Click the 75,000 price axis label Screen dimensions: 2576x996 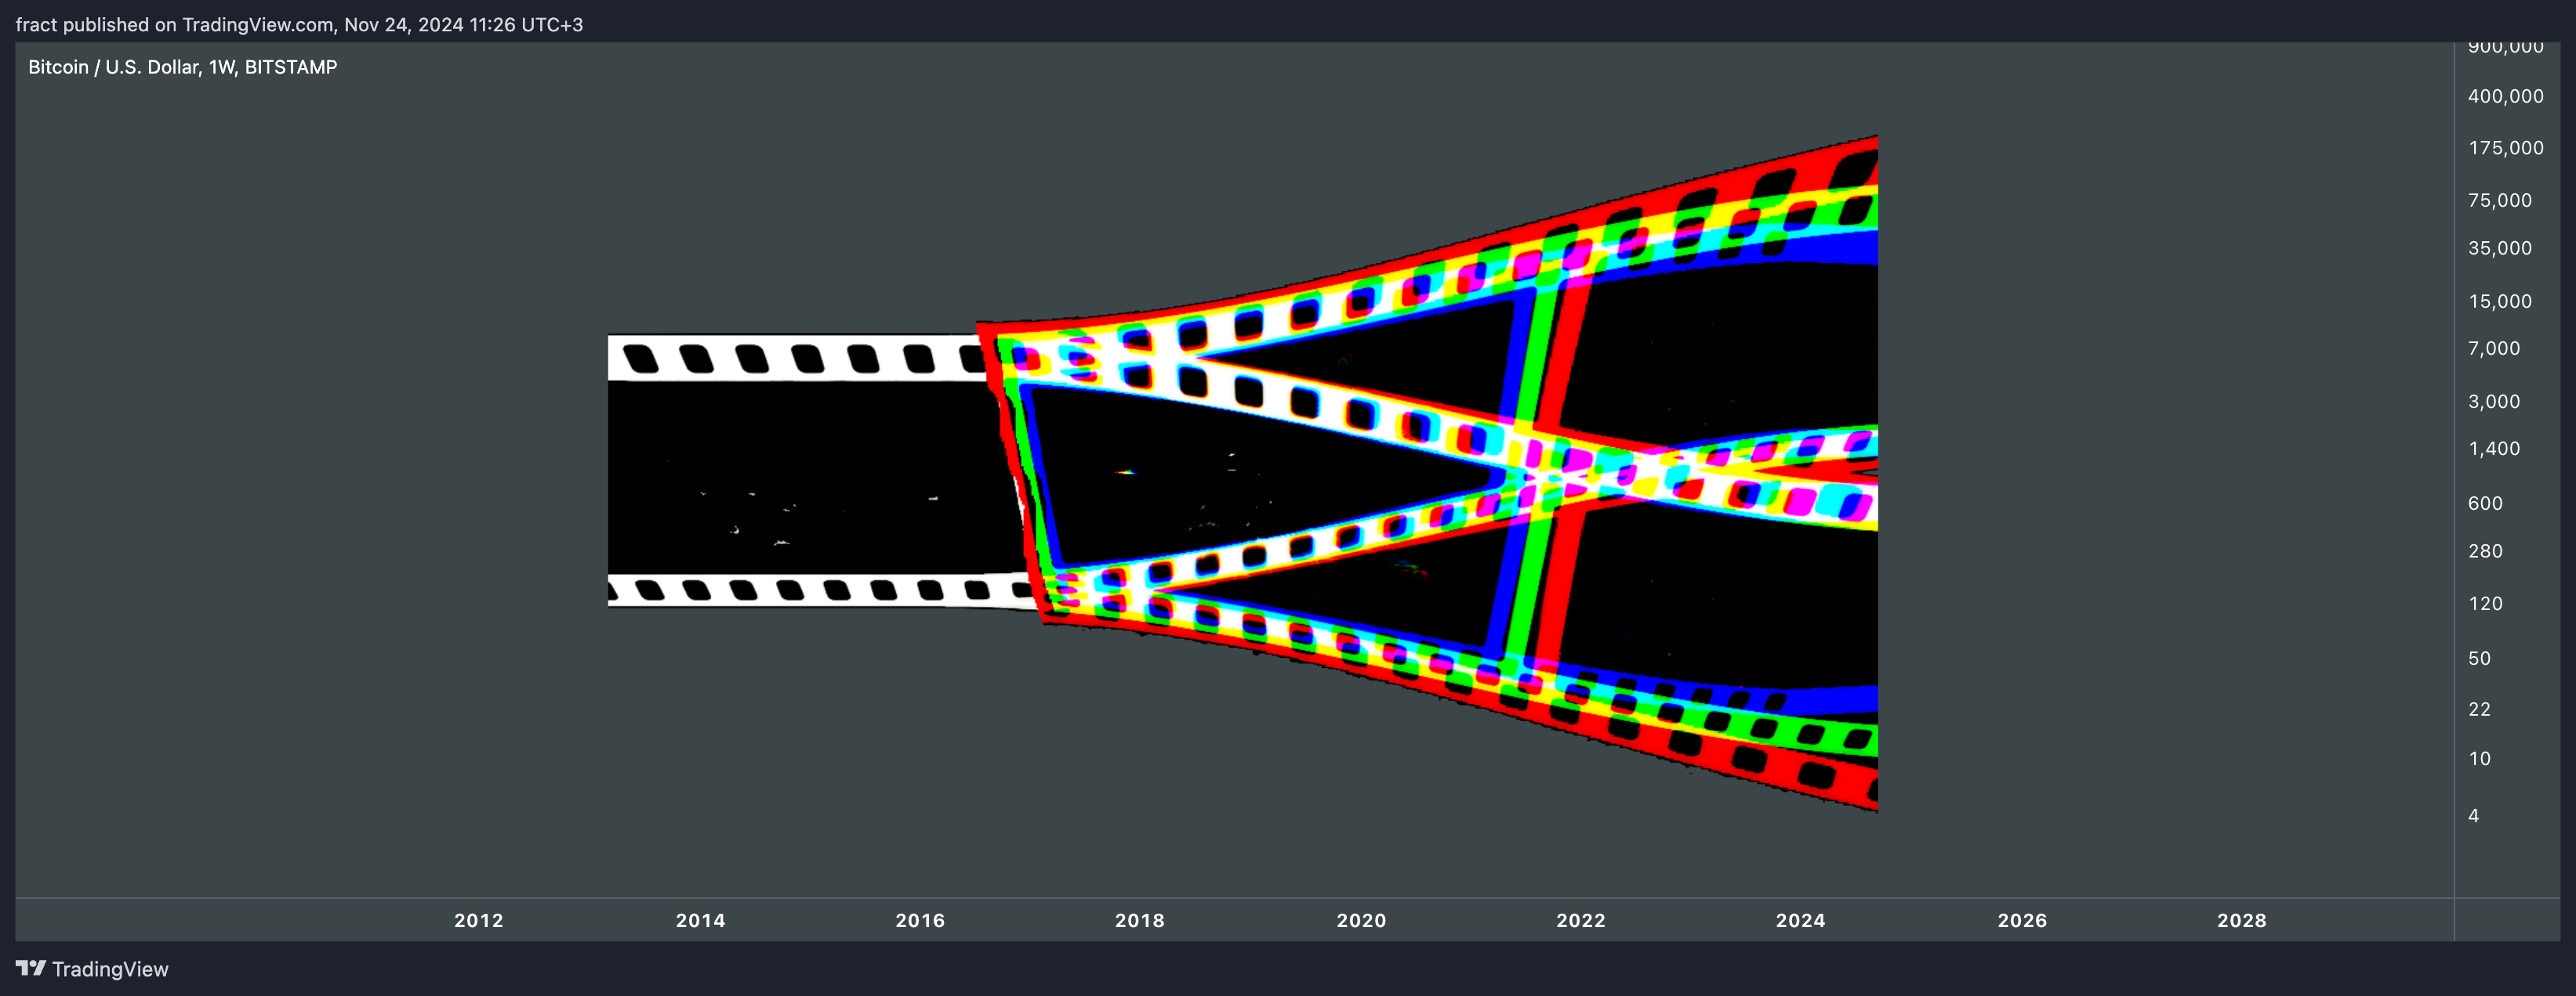point(2500,200)
